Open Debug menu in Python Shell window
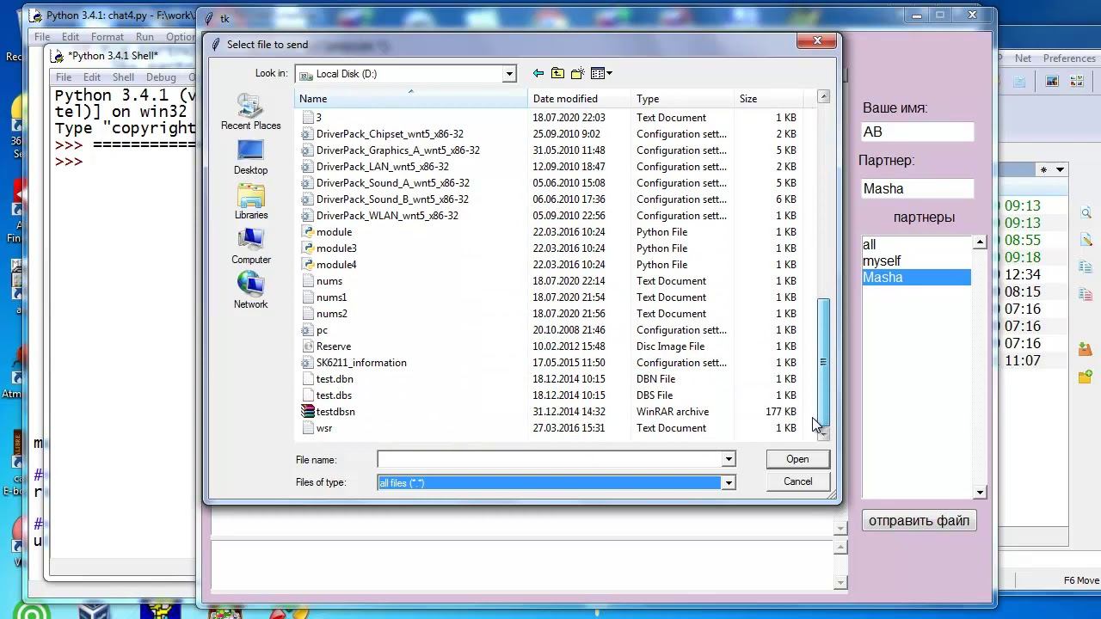Screen dimensions: 1101x619 pos(161,77)
